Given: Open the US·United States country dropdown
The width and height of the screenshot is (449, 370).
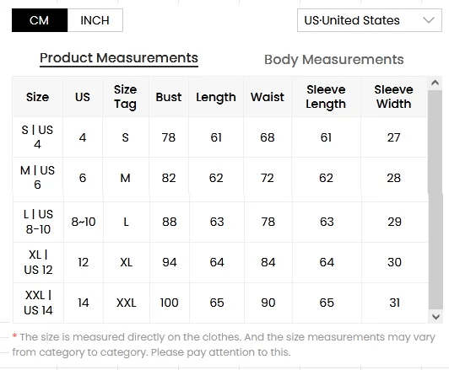Looking at the screenshot, I should (370, 20).
